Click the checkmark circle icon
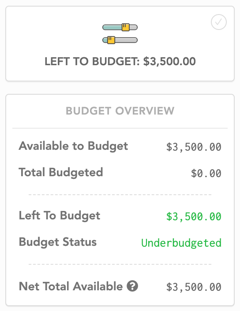This screenshot has height=311, width=240. (218, 22)
